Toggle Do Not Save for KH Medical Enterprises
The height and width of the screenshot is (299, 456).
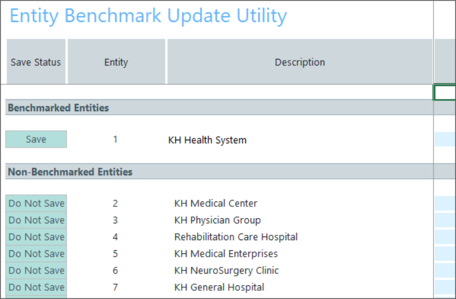pos(36,254)
